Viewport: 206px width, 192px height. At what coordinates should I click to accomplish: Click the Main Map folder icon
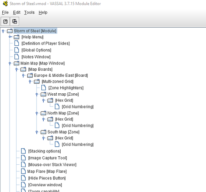click(16, 63)
